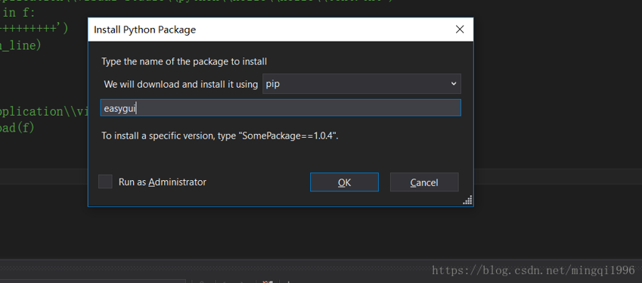Click the red-marked icon in bottom toolbar
Image resolution: width=642 pixels, height=283 pixels.
point(266,281)
